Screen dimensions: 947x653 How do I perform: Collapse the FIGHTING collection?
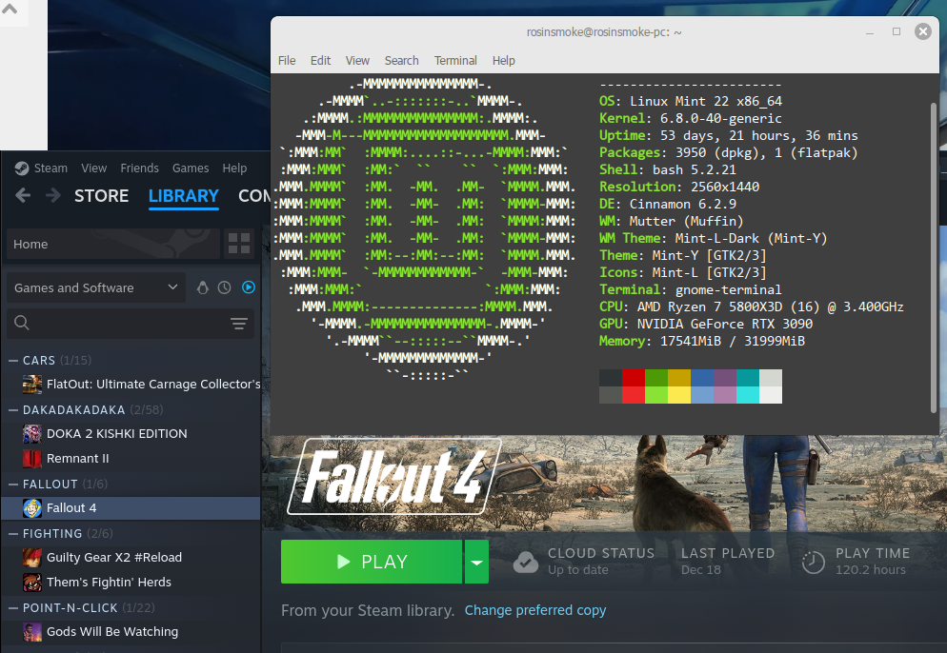tap(13, 533)
